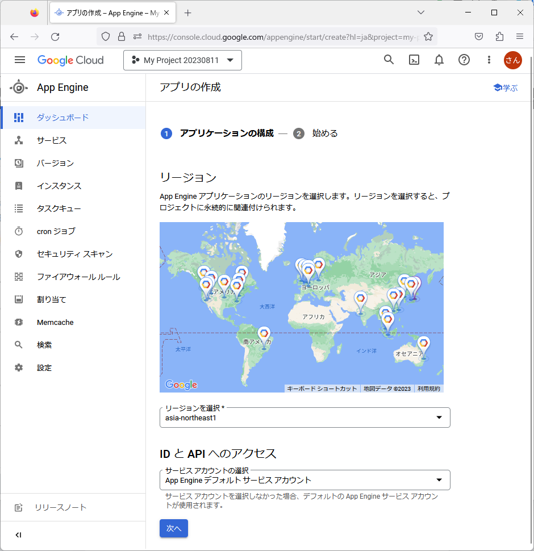Click the 設定 gear icon

pyautogui.click(x=19, y=368)
